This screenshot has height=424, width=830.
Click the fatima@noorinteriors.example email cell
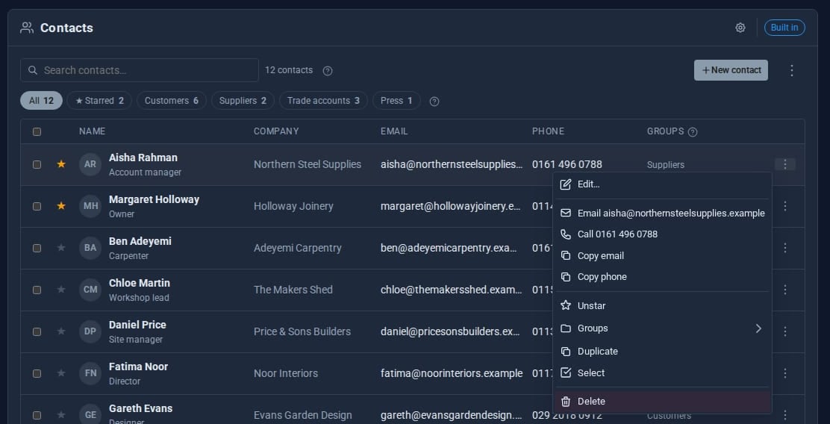pos(452,374)
